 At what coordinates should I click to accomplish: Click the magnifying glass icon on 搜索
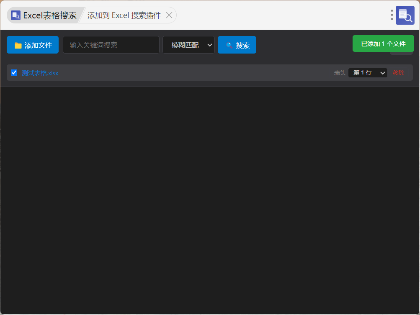[229, 45]
